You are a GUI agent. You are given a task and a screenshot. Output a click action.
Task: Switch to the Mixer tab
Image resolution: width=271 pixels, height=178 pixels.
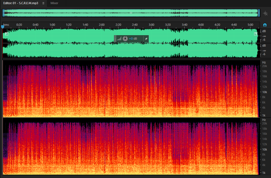(54, 3)
